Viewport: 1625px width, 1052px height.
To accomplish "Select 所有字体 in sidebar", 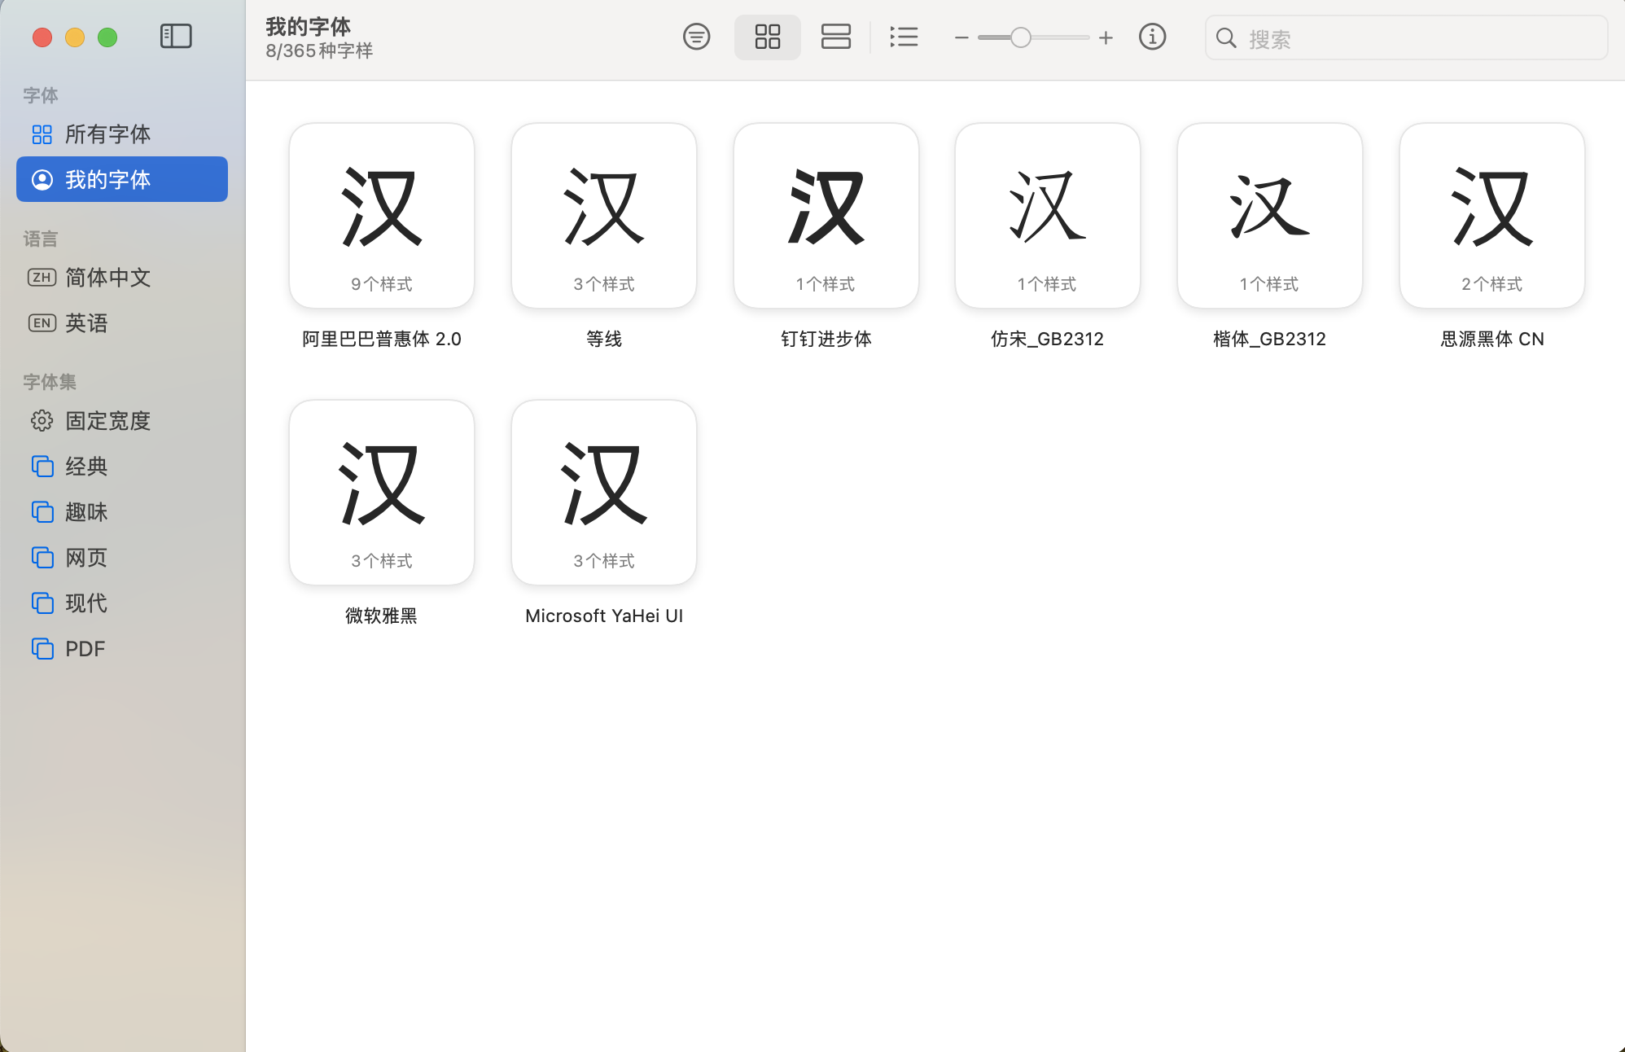I will (x=107, y=134).
